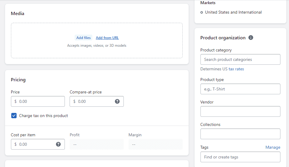Click the Profit display field
This screenshot has width=289, height=167.
(97, 144)
